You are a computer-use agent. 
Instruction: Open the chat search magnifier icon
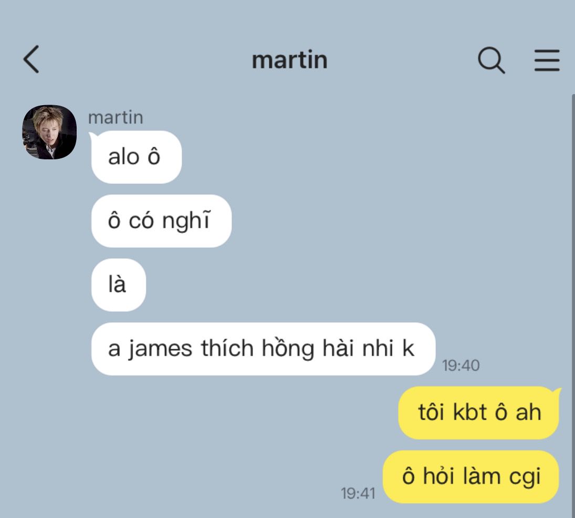tap(492, 60)
